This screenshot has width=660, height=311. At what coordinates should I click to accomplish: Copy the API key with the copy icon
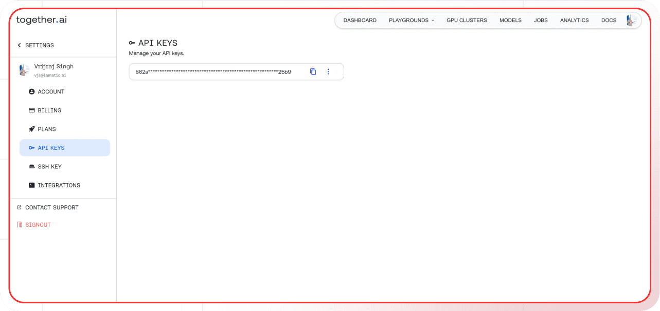(x=313, y=72)
